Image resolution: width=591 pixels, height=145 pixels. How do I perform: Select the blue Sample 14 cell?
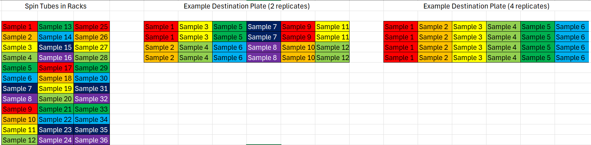[55, 37]
